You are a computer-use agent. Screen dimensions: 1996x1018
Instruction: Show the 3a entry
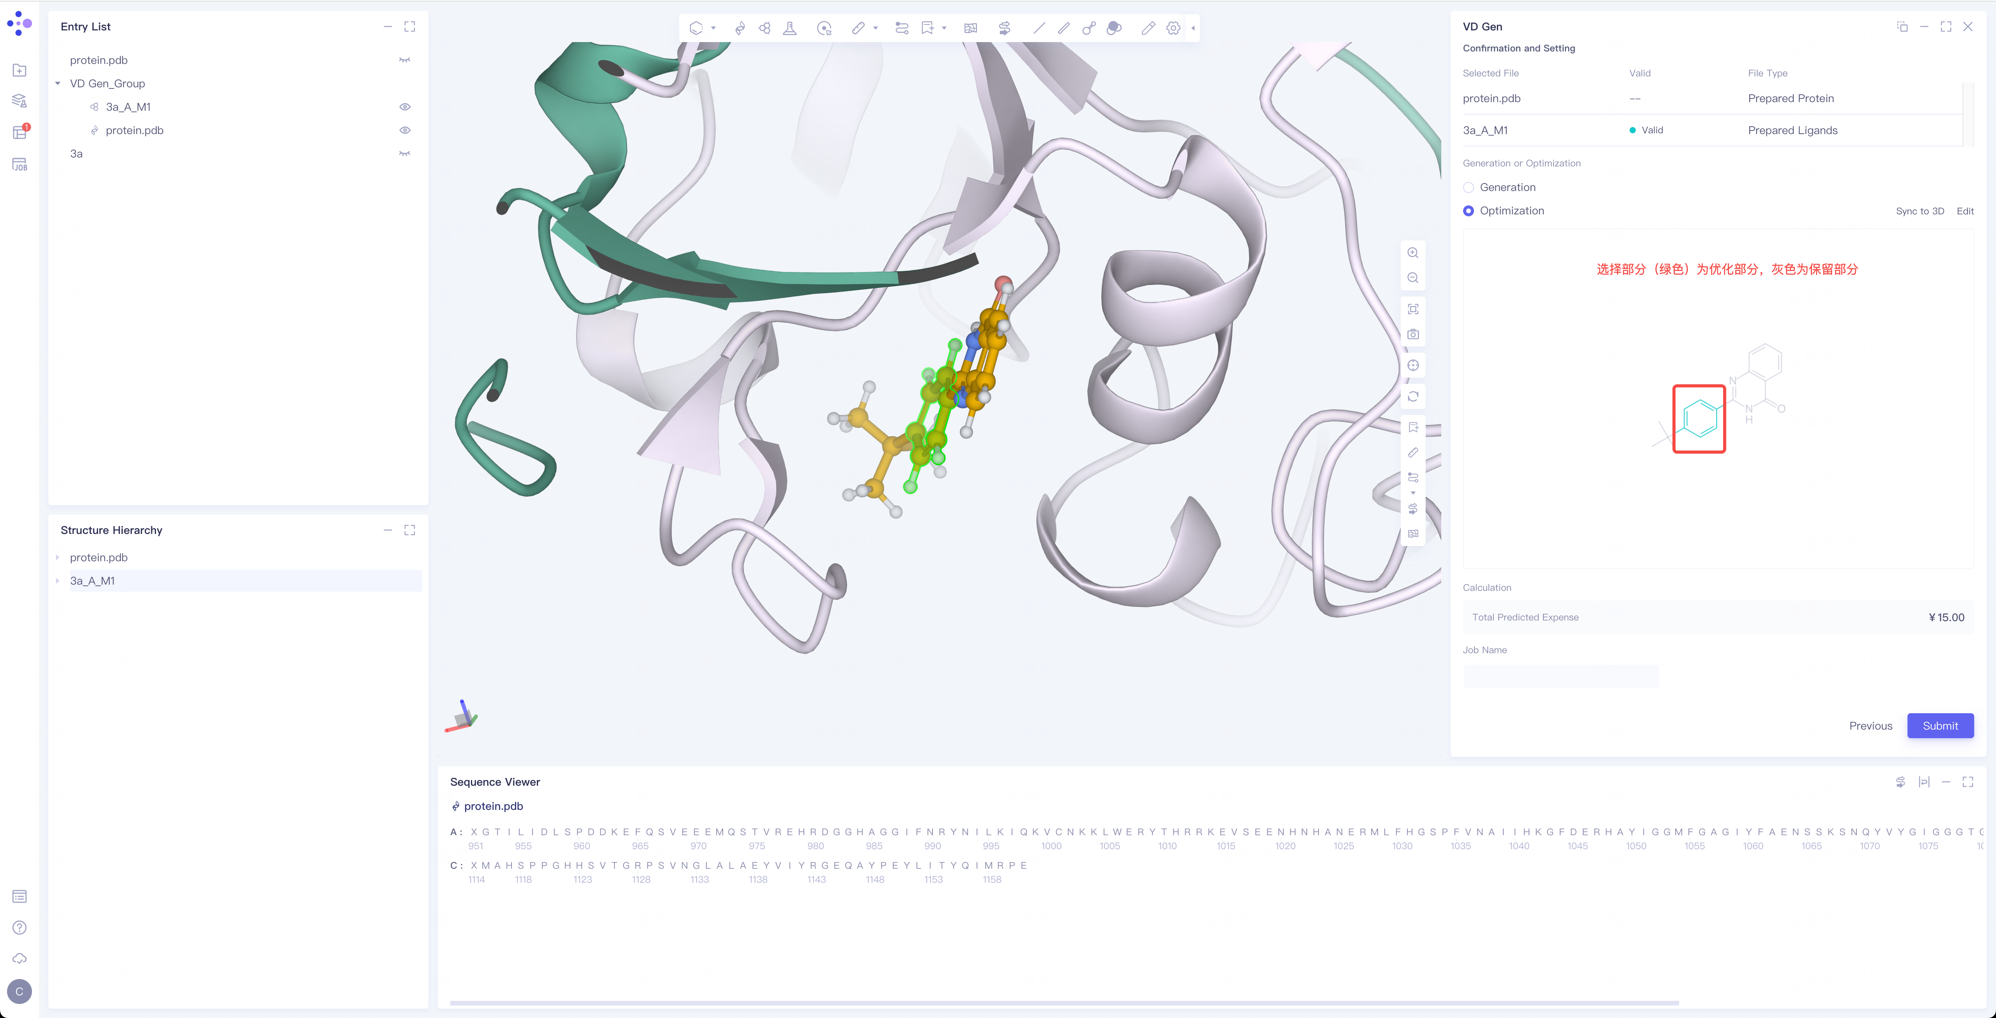click(x=405, y=154)
